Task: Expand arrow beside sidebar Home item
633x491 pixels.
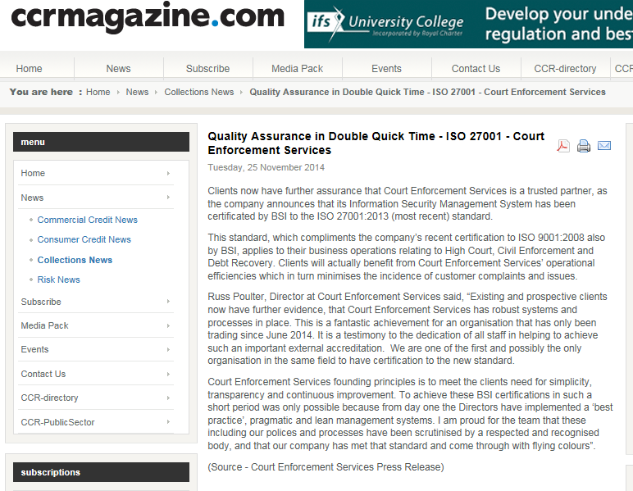Action: click(168, 174)
